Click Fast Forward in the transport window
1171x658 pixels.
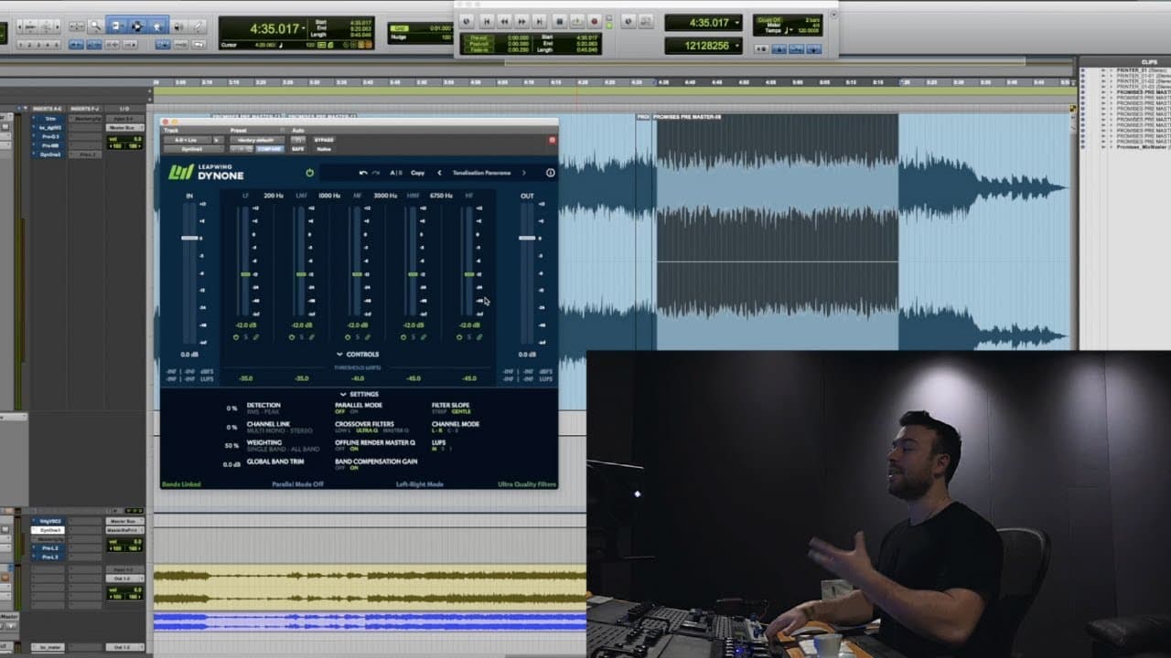(x=522, y=20)
